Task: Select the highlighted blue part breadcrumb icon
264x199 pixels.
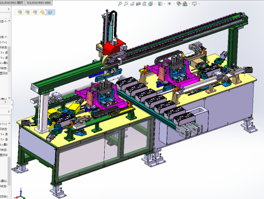Action: (50, 12)
